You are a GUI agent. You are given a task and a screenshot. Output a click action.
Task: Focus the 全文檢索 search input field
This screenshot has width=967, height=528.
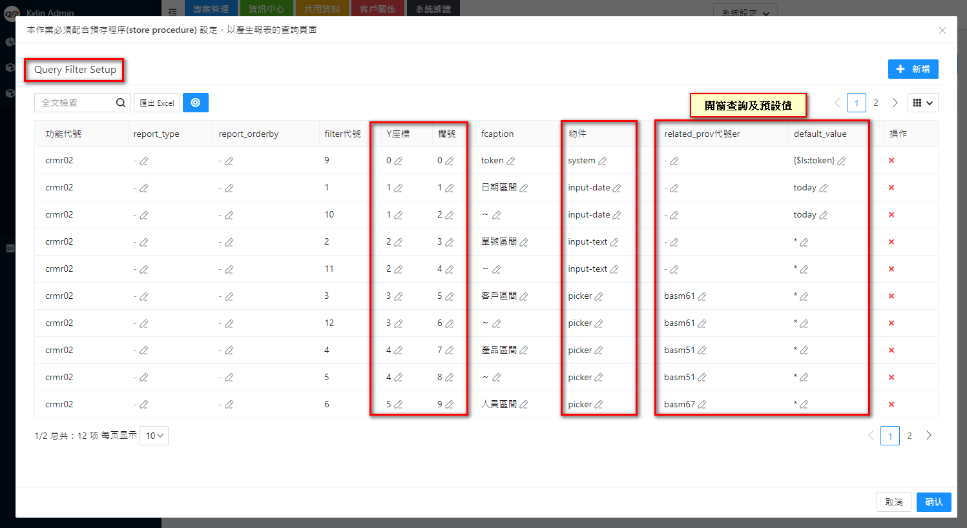point(74,103)
